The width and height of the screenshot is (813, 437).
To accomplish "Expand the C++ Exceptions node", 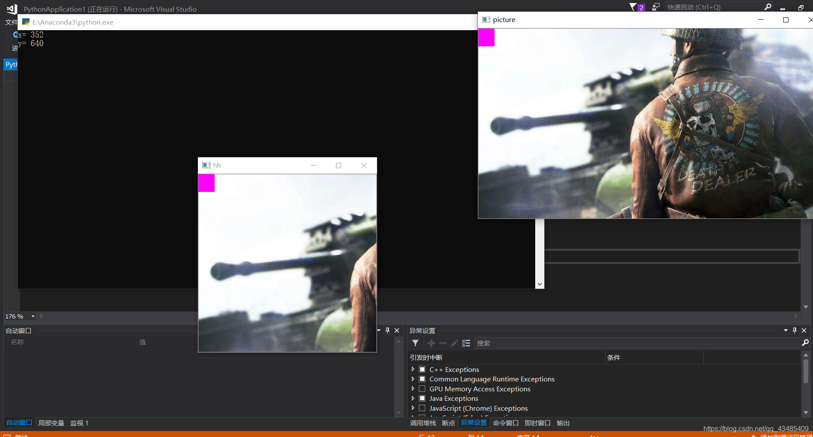I will (x=413, y=369).
